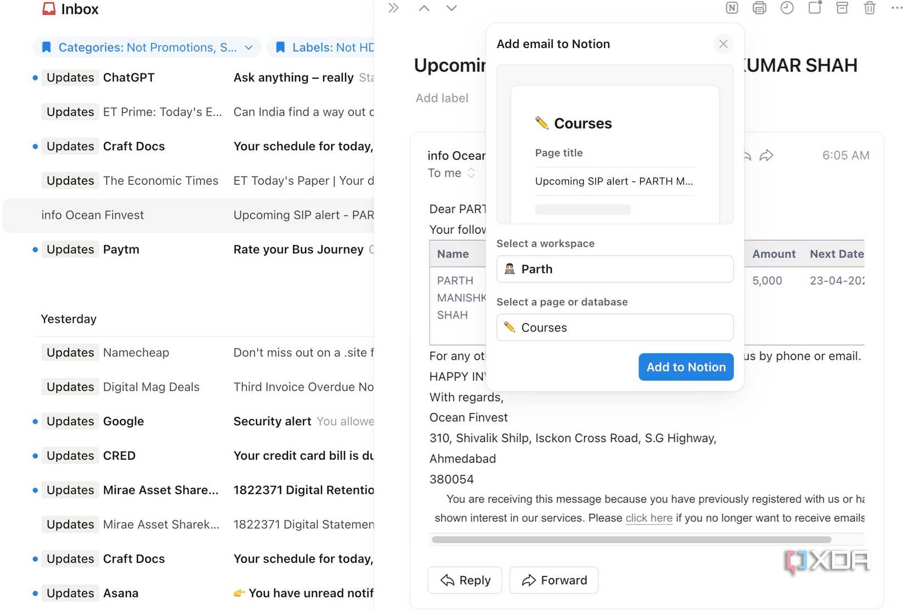This screenshot has height=611, width=905.
Task: Snooze the email with the clock icon
Action: click(x=787, y=8)
